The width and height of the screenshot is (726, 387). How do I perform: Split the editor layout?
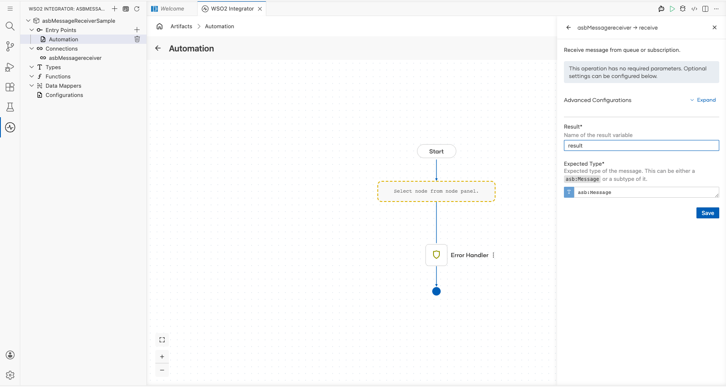[705, 8]
